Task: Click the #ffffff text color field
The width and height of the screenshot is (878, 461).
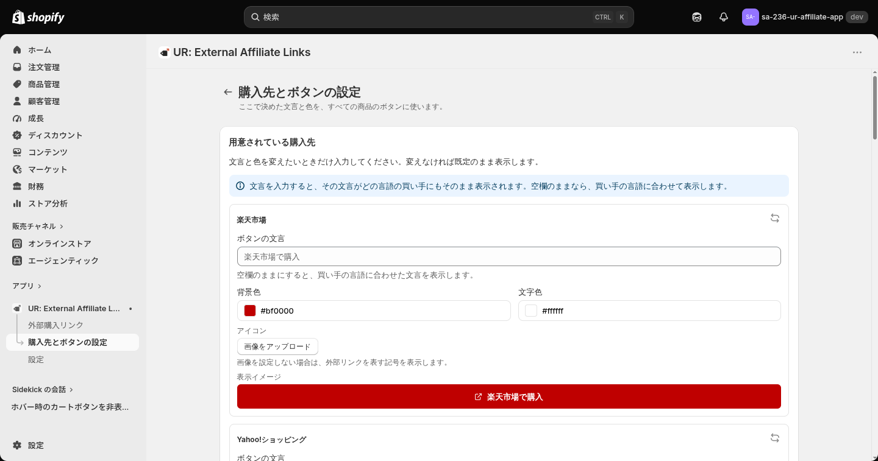Action: [649, 311]
